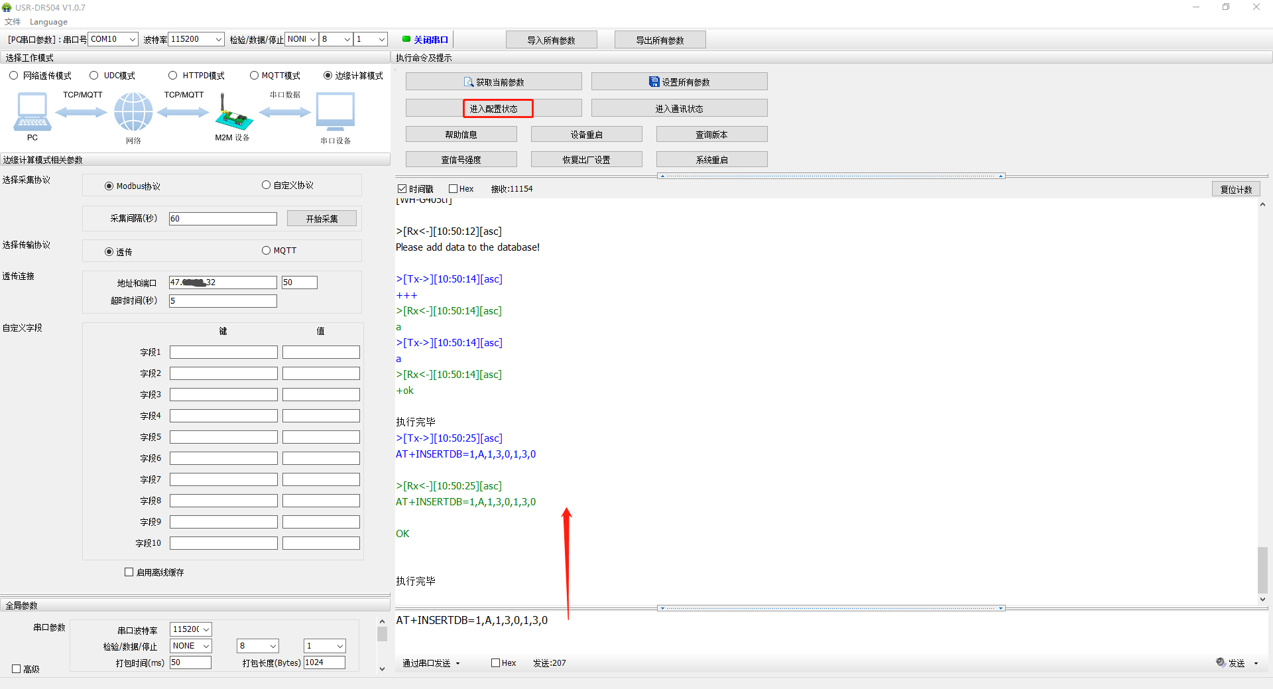Click the send icon at bottom right
Image resolution: width=1273 pixels, height=689 pixels.
[x=1221, y=662]
